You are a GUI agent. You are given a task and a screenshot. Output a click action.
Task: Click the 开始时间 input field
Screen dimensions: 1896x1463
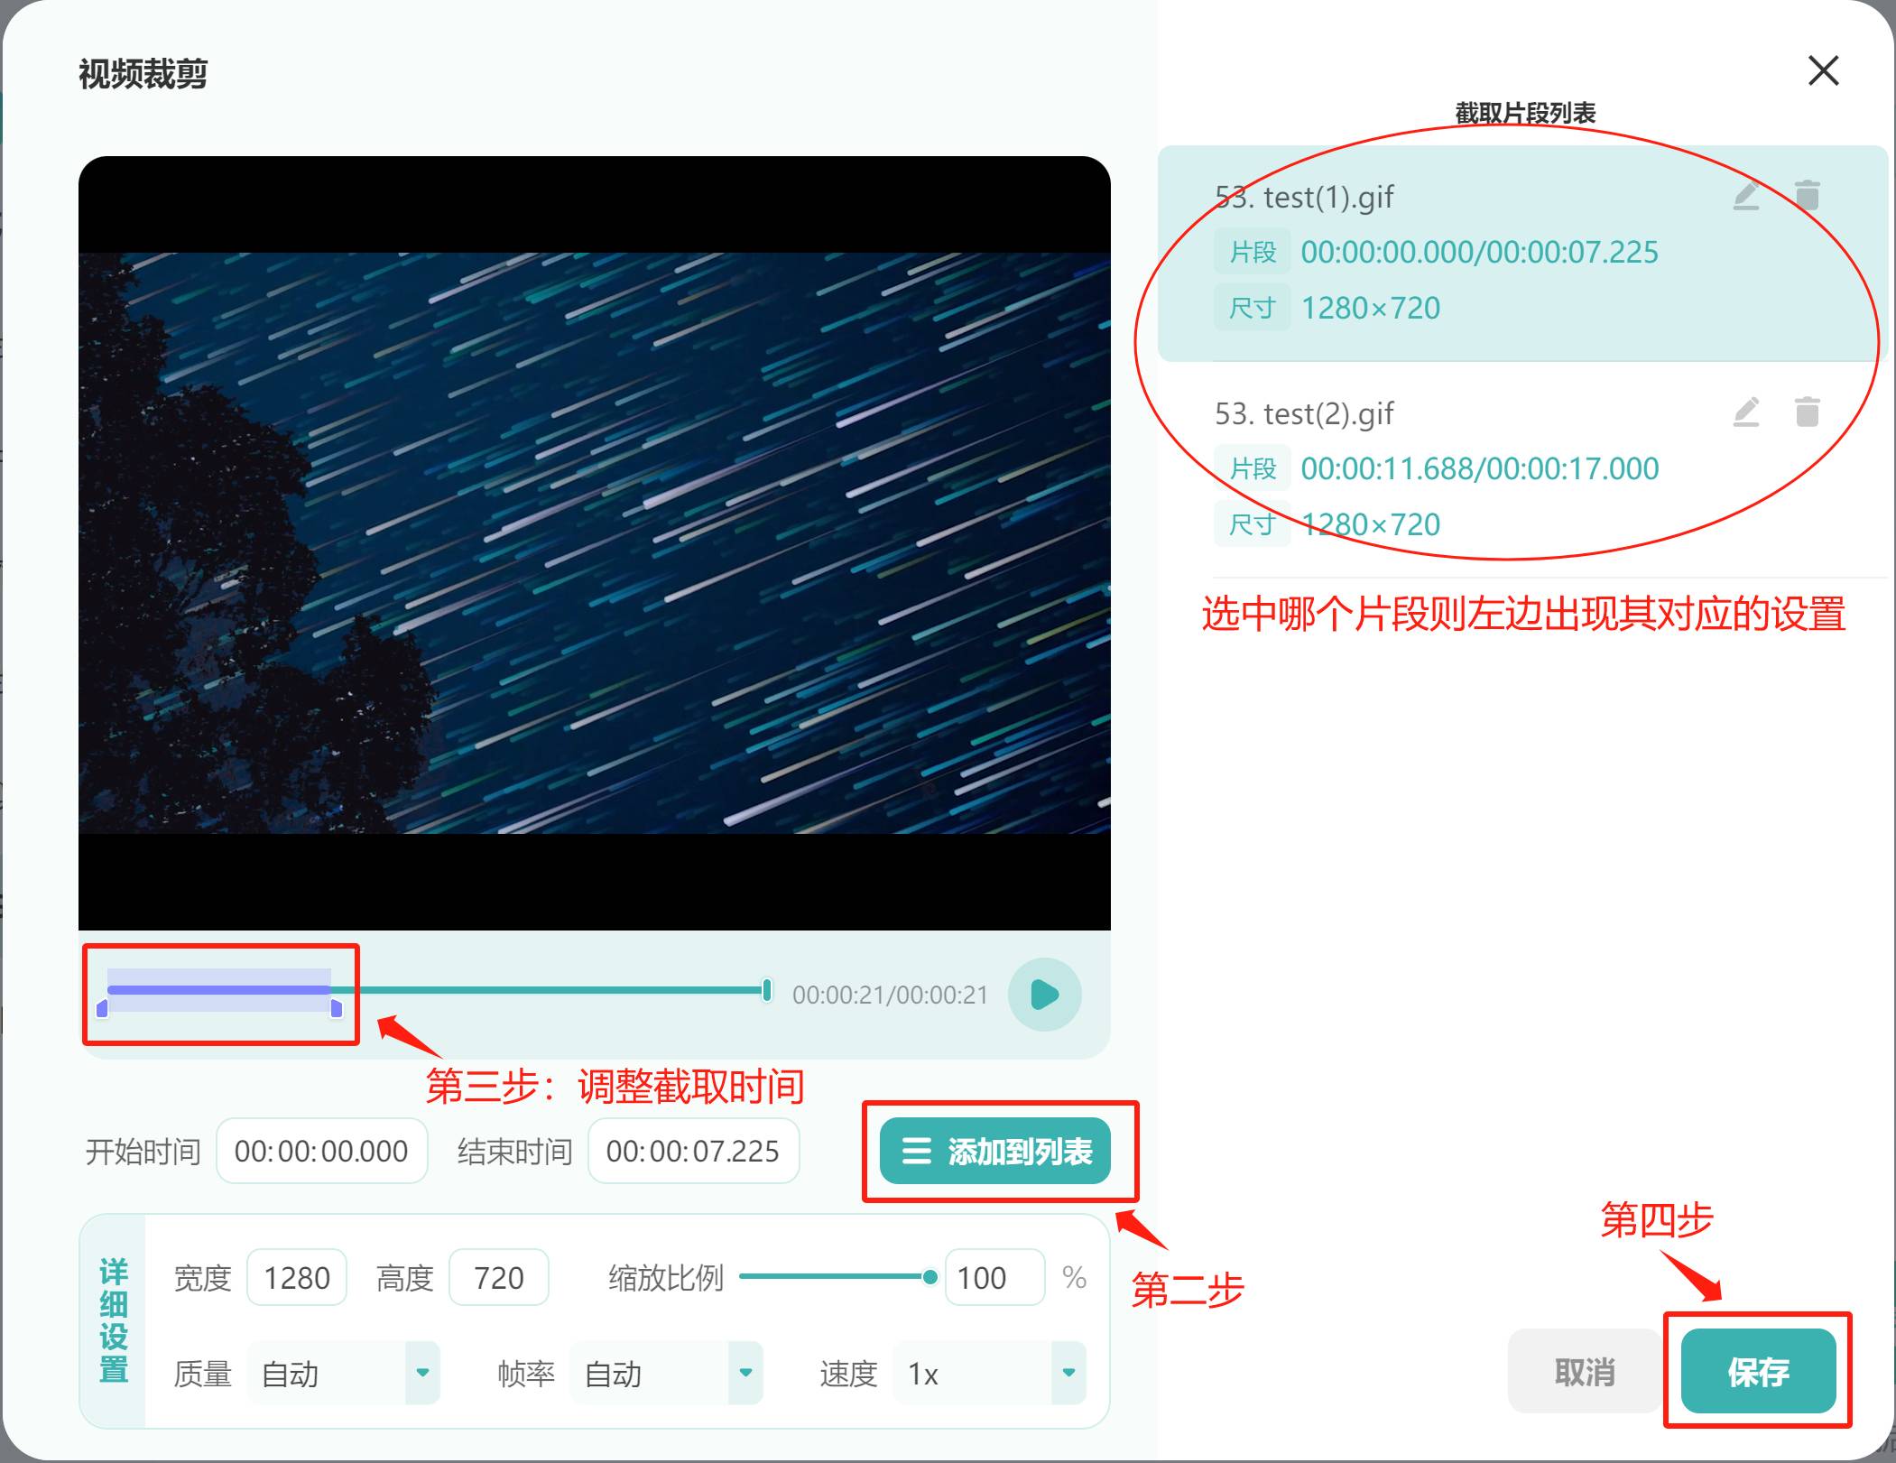tap(321, 1151)
